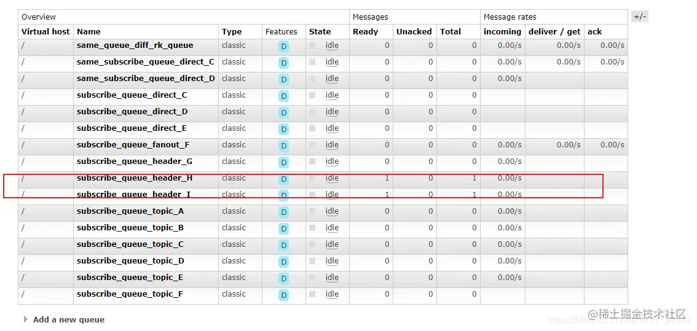Screen dimensions: 697x331
Task: Open the subscribe_queue_direct_D queue
Action: 133,112
